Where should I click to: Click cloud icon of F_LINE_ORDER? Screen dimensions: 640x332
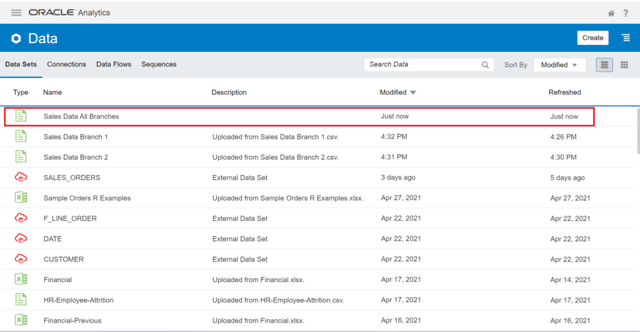pyautogui.click(x=21, y=218)
